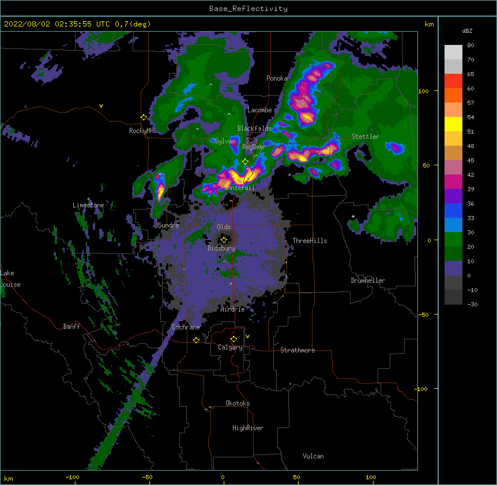Click the blue 36 dBZ legend swatch
The image size is (497, 485).
click(453, 210)
